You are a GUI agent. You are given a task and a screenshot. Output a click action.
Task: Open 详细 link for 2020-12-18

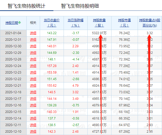tap(33, 92)
